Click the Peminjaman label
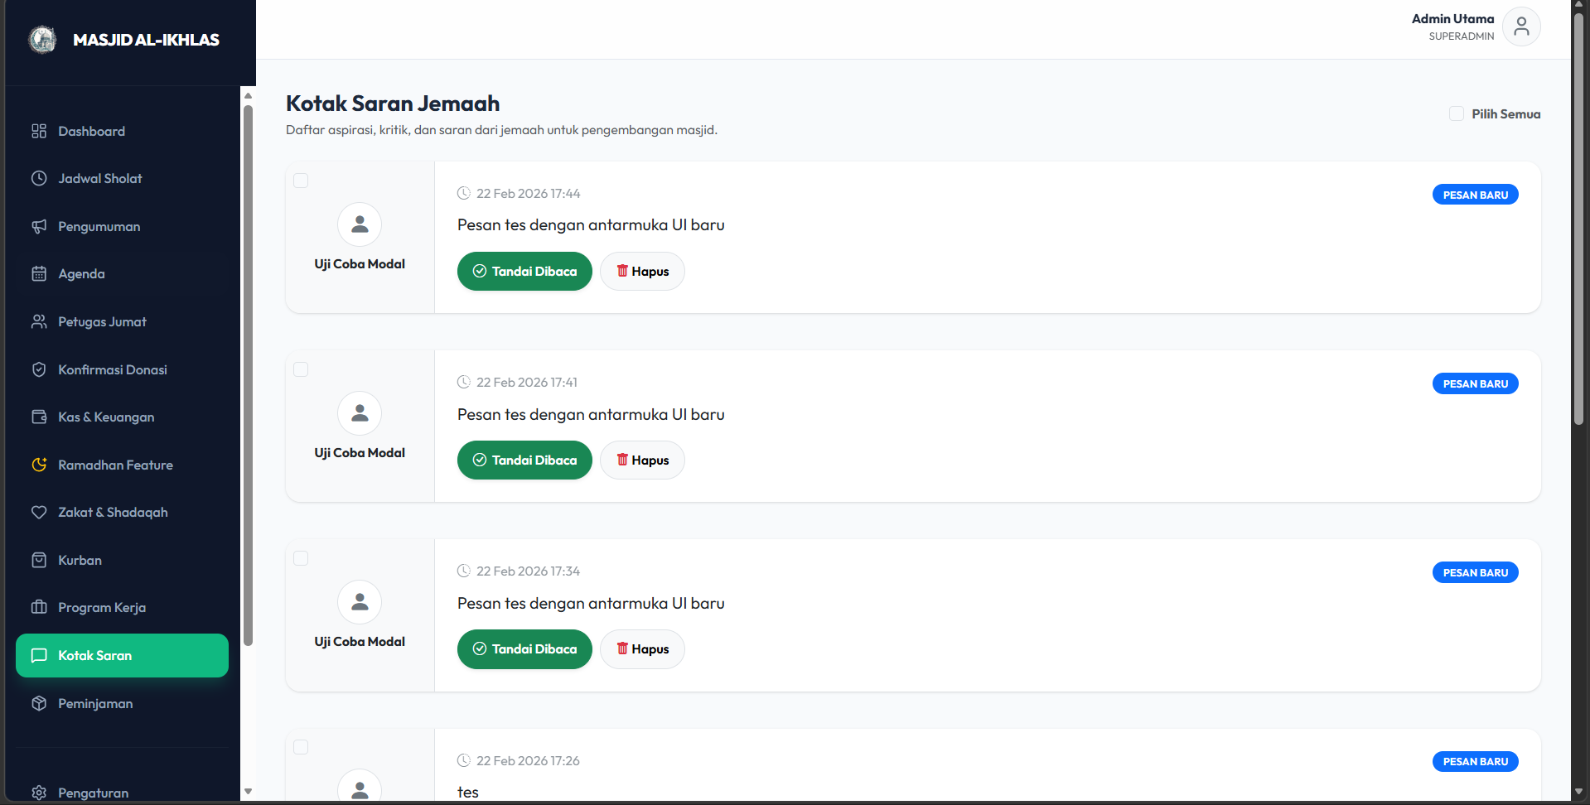 (95, 703)
